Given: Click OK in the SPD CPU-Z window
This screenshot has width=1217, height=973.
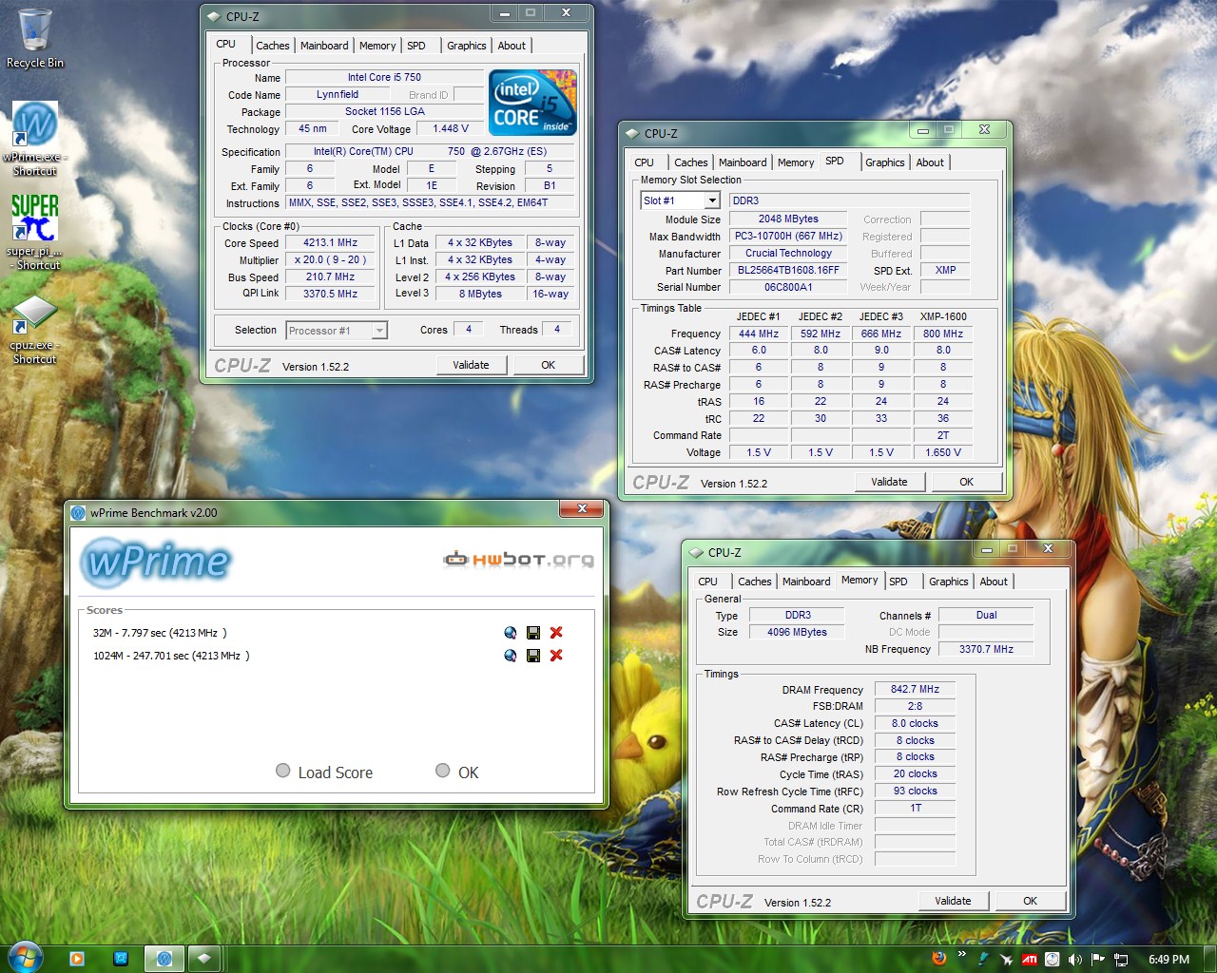Looking at the screenshot, I should tap(967, 482).
